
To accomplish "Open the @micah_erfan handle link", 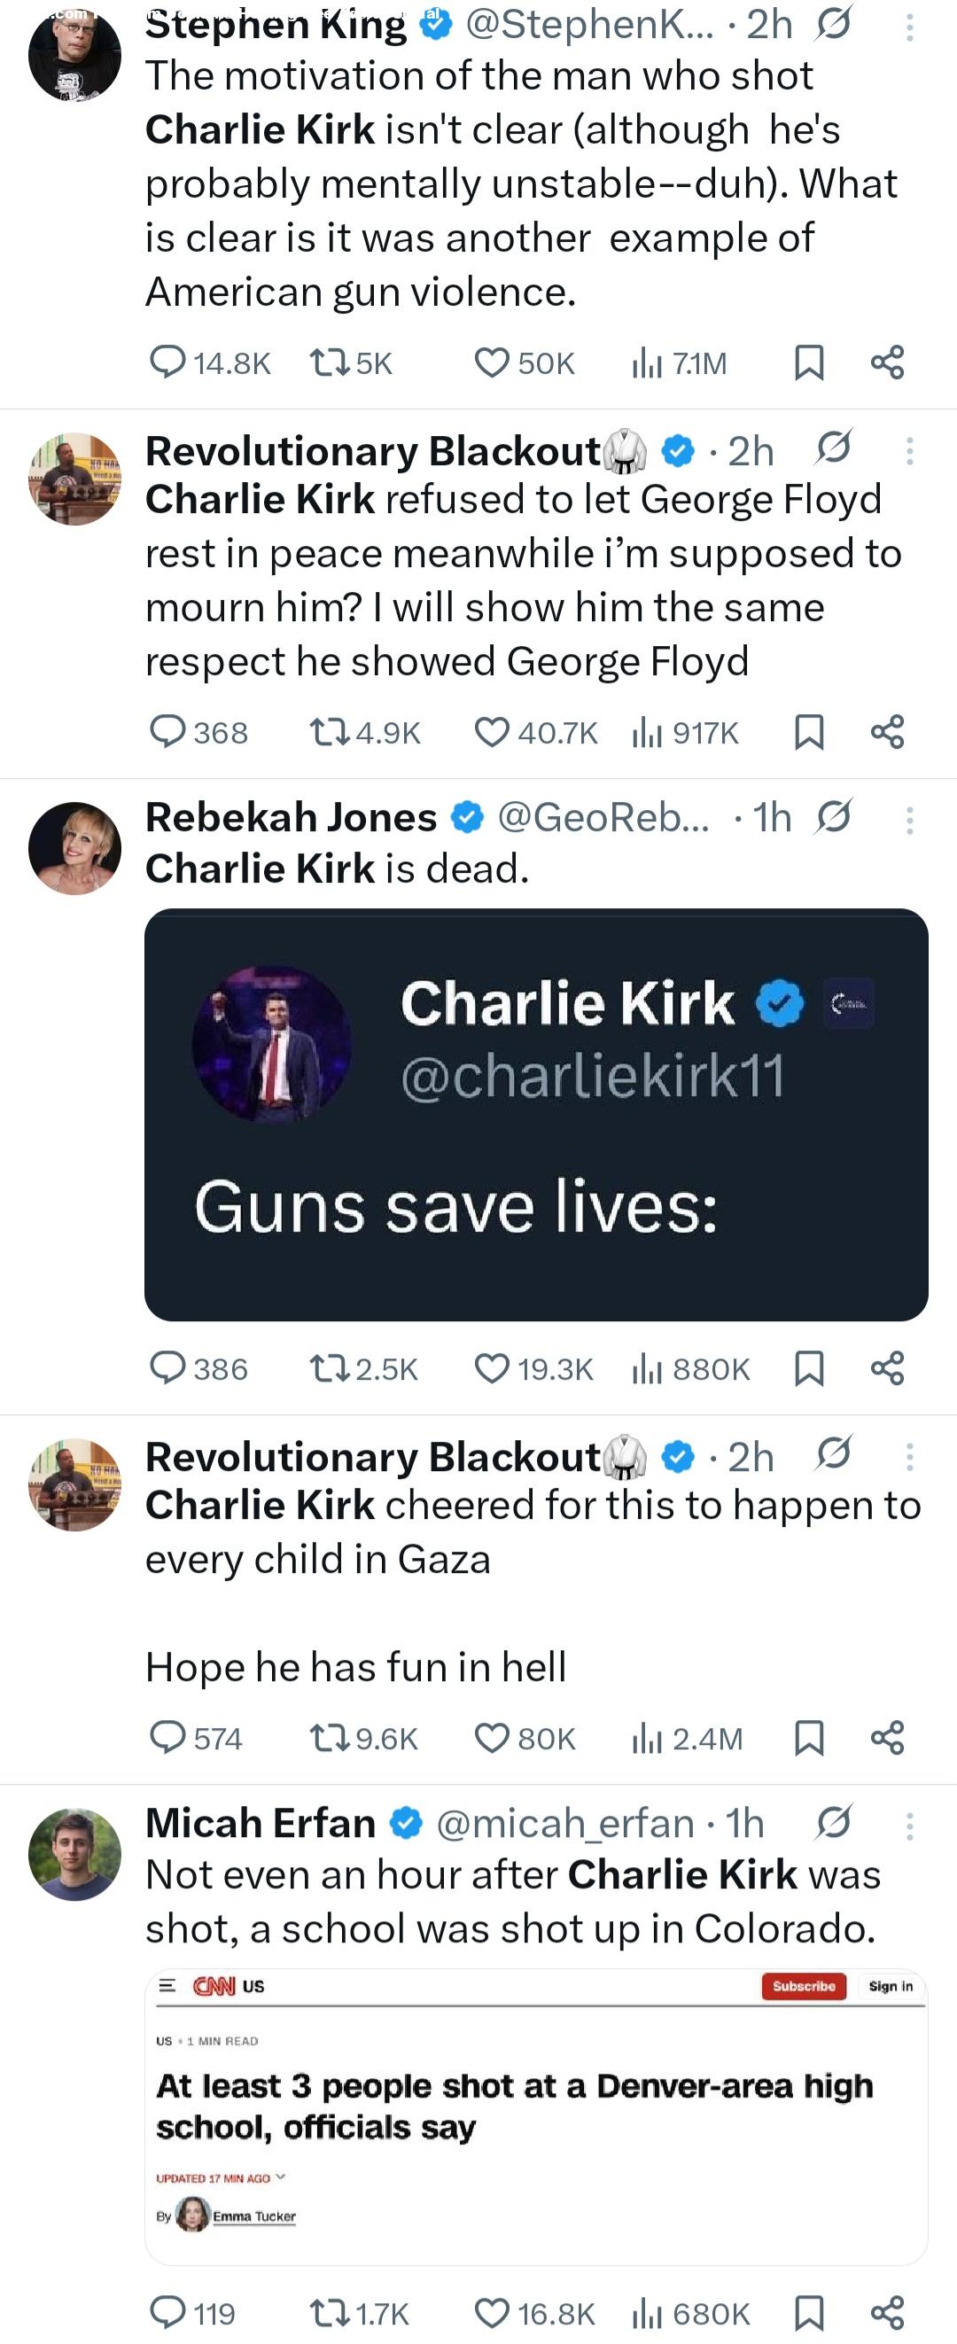I will pyautogui.click(x=565, y=1824).
